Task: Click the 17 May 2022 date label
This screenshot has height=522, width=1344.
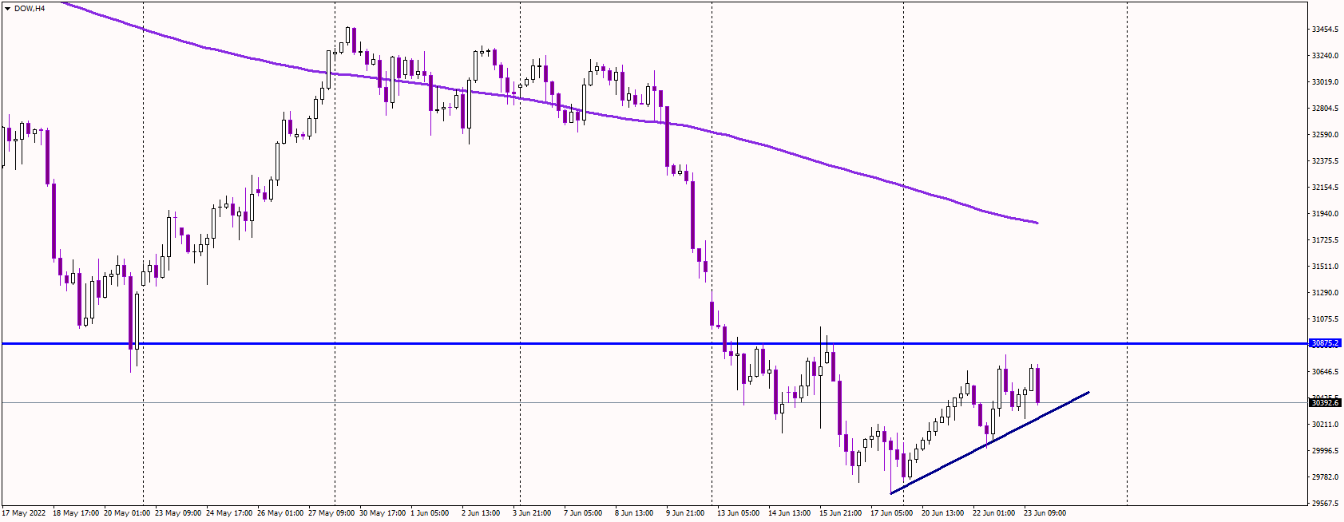Action: tap(24, 512)
